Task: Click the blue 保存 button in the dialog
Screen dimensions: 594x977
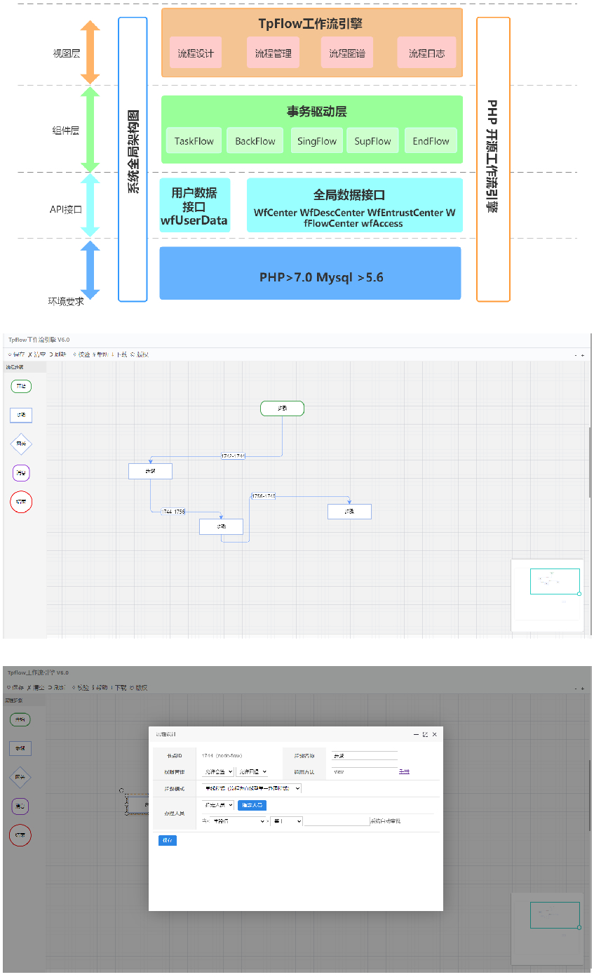Action: pyautogui.click(x=168, y=841)
